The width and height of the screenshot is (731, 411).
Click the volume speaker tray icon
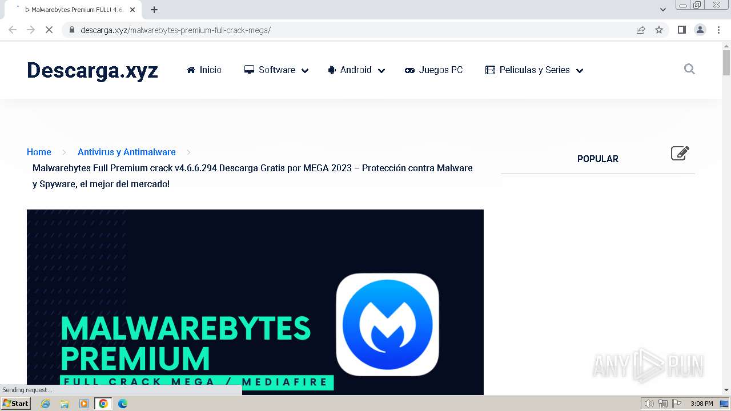[649, 404]
